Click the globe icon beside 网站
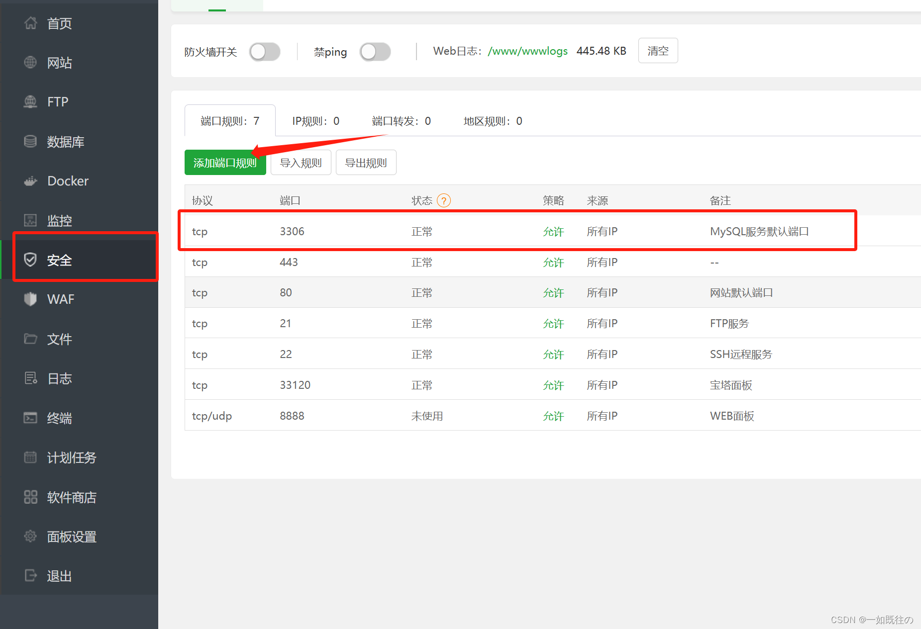 (x=30, y=62)
